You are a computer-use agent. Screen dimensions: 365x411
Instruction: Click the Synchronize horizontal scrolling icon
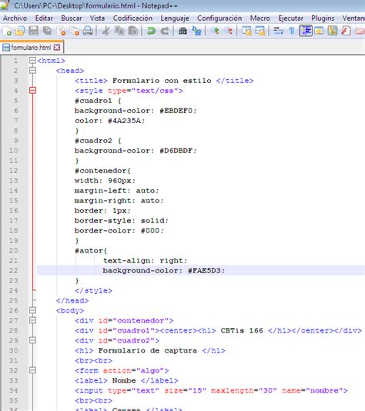point(260,31)
